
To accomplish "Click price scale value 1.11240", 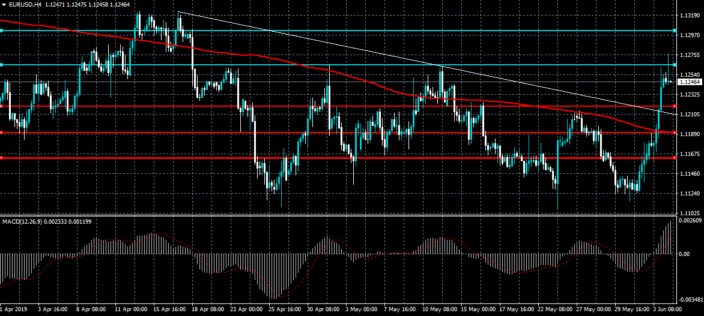I will (689, 193).
